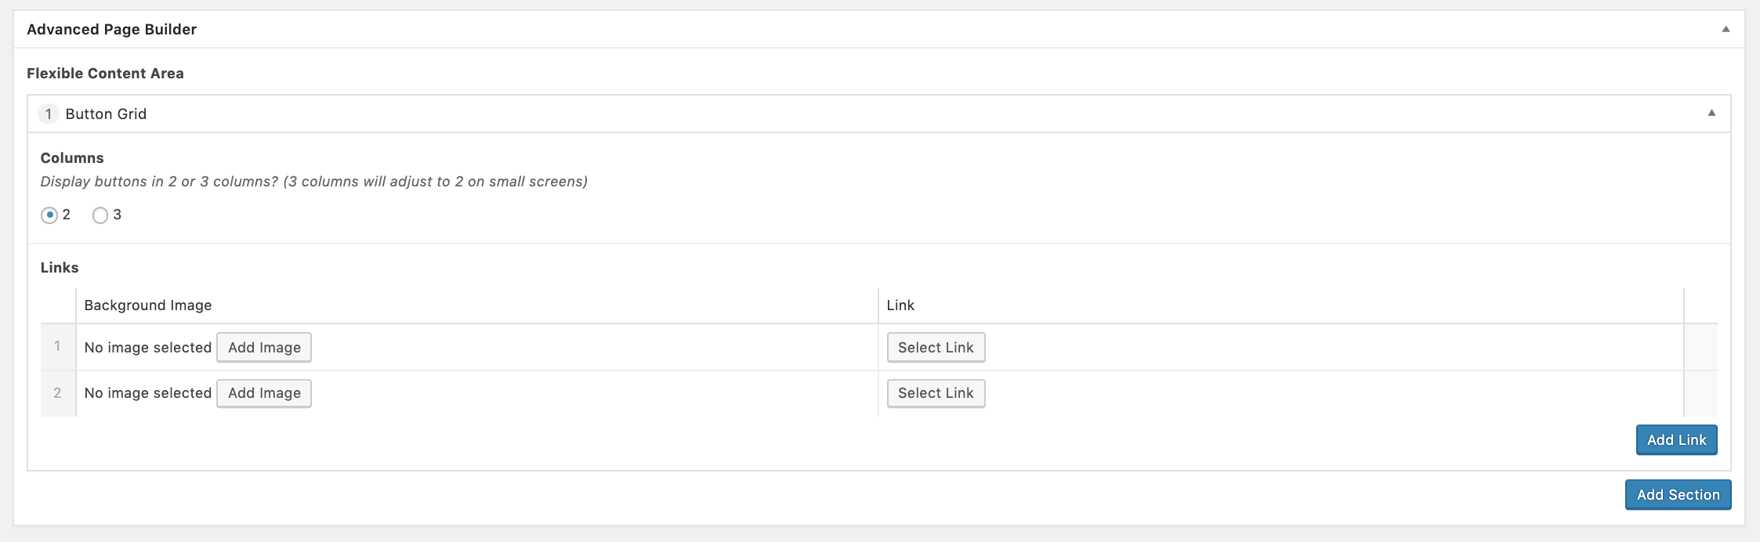Click Add Image in link row 2
This screenshot has width=1760, height=542.
tap(264, 393)
